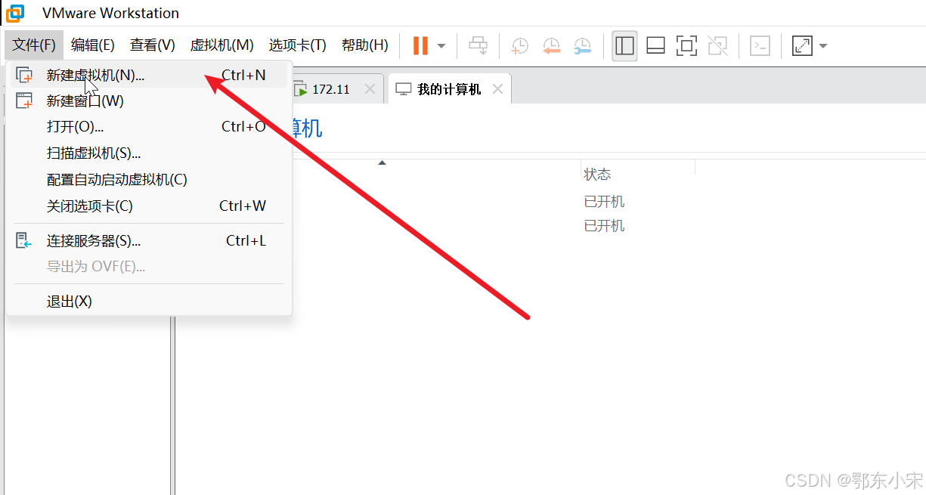Suspend the VM with the orange pause icon

click(420, 45)
